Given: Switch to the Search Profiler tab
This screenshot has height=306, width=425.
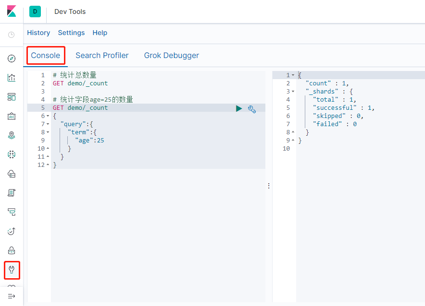Looking at the screenshot, I should (x=102, y=56).
